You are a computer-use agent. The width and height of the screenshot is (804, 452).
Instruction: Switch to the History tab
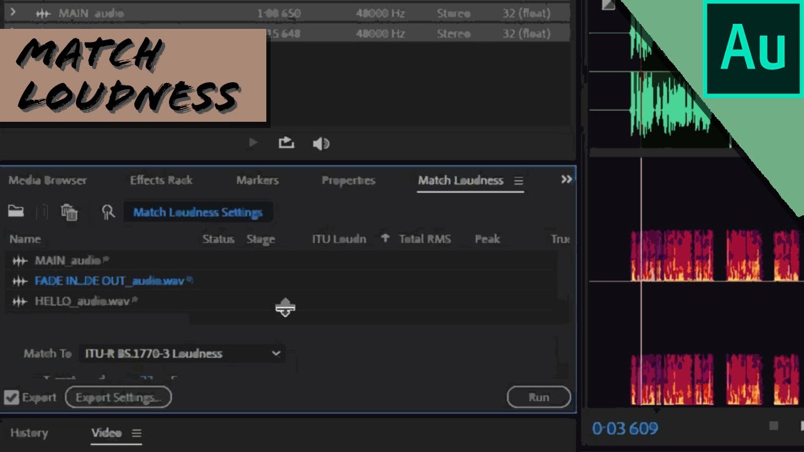[x=29, y=433]
